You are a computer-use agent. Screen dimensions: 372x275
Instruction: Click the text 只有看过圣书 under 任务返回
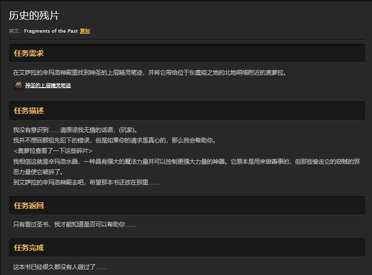tap(74, 225)
